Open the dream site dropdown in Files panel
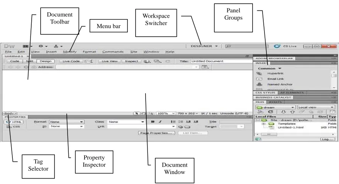 point(275,107)
